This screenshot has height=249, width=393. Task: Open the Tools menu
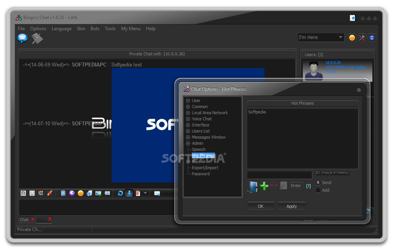[110, 29]
